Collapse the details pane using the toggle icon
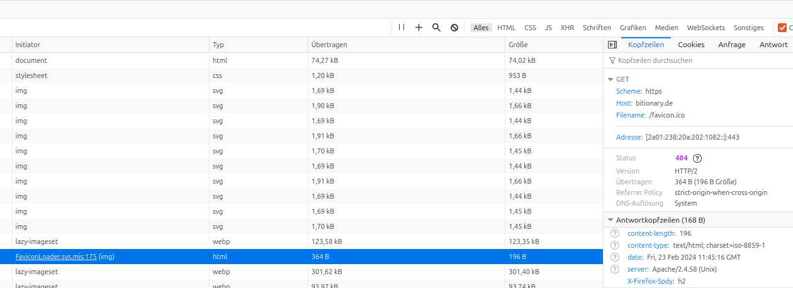The height and width of the screenshot is (288, 793). click(612, 45)
